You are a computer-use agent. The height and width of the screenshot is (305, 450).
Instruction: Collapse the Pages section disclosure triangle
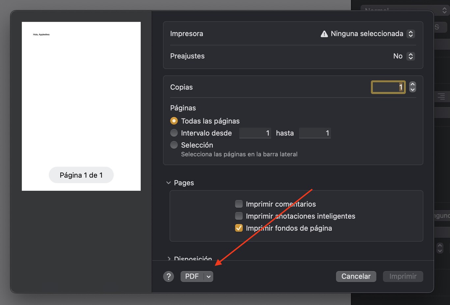[169, 183]
